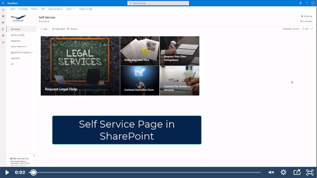Expand the Search menu chevron
This screenshot has width=317, height=178.
click(74, 9)
